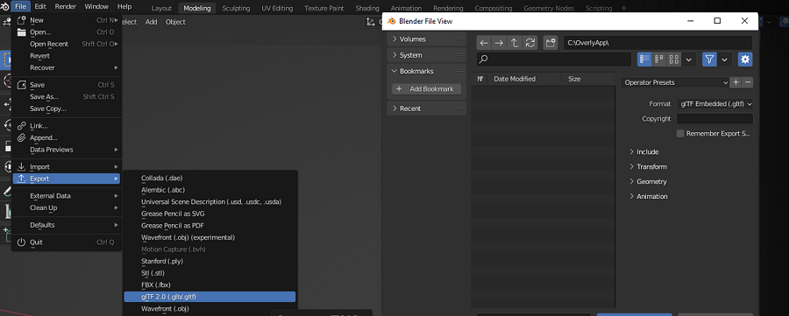Switch to the Layout workspace tab
The height and width of the screenshot is (316, 789).
click(161, 8)
